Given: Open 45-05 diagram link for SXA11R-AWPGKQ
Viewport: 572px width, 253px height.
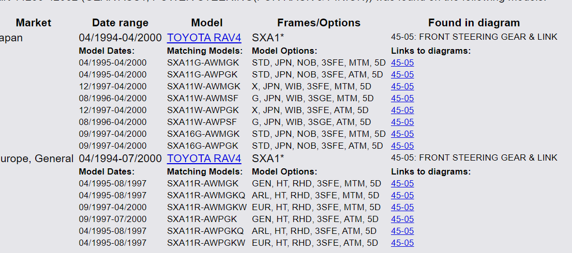Looking at the screenshot, I should (402, 231).
